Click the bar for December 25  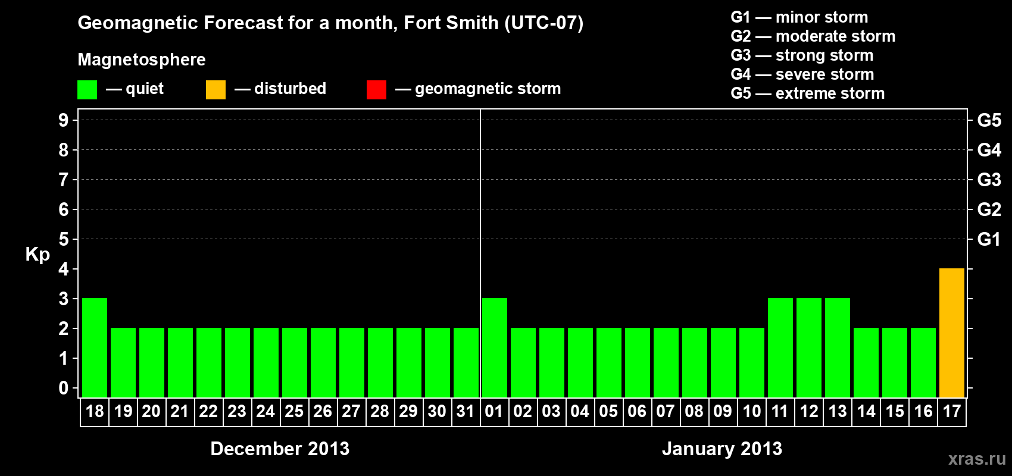coord(295,362)
